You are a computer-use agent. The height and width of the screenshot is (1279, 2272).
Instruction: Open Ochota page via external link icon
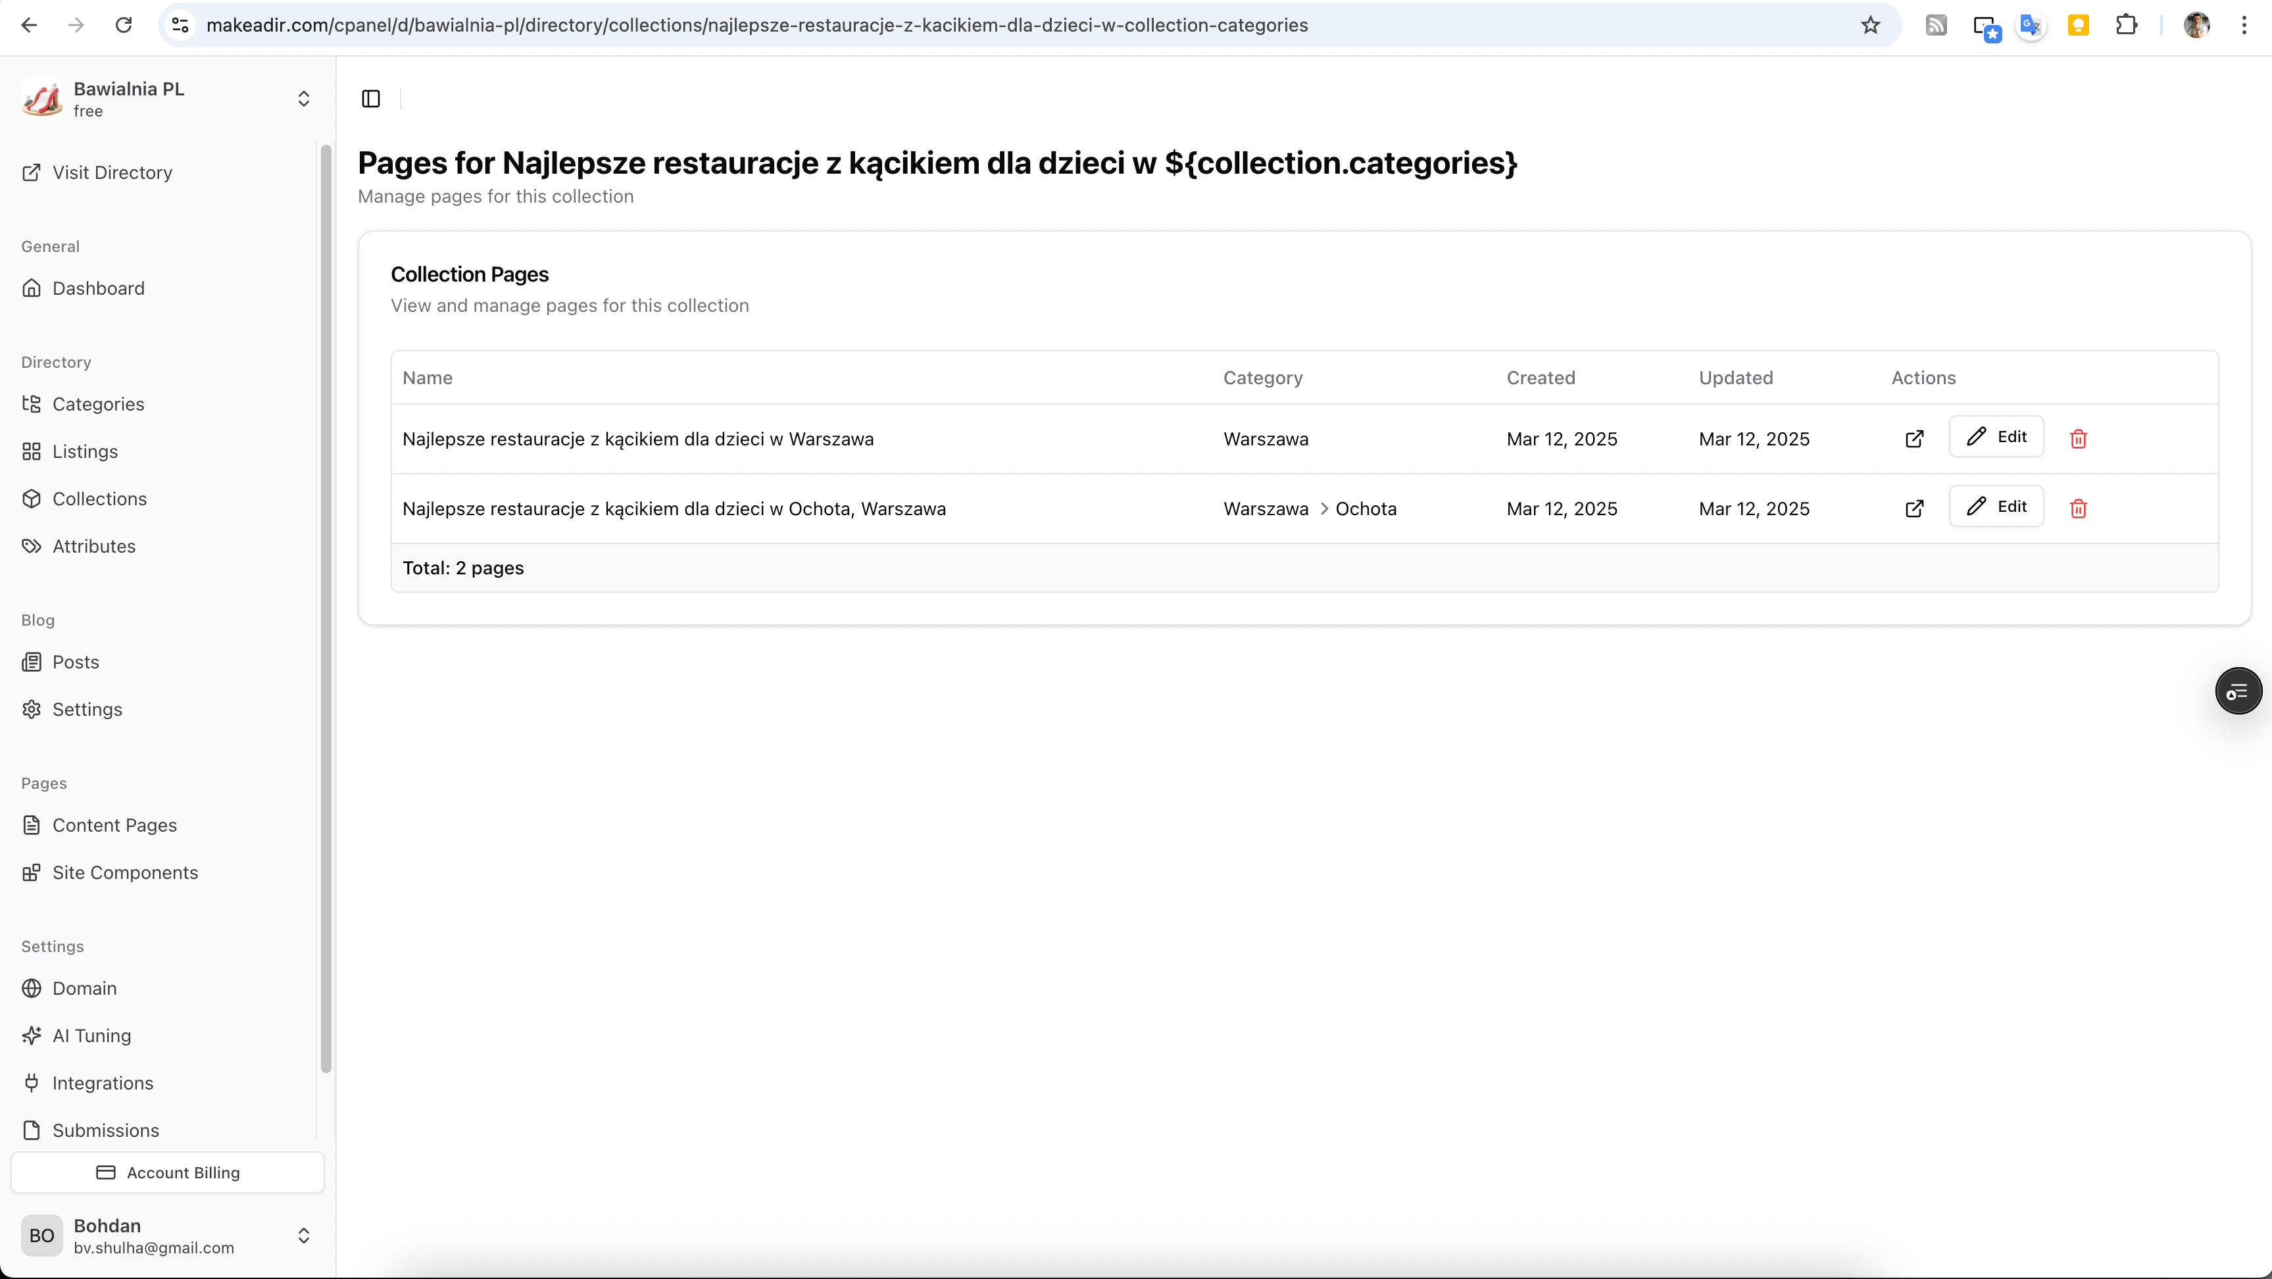(1914, 508)
